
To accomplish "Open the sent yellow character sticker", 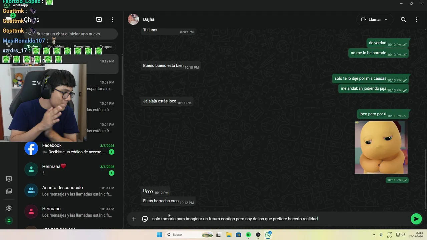I will pos(381,147).
